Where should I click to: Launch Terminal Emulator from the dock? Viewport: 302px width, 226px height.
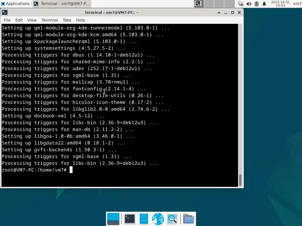point(130,219)
